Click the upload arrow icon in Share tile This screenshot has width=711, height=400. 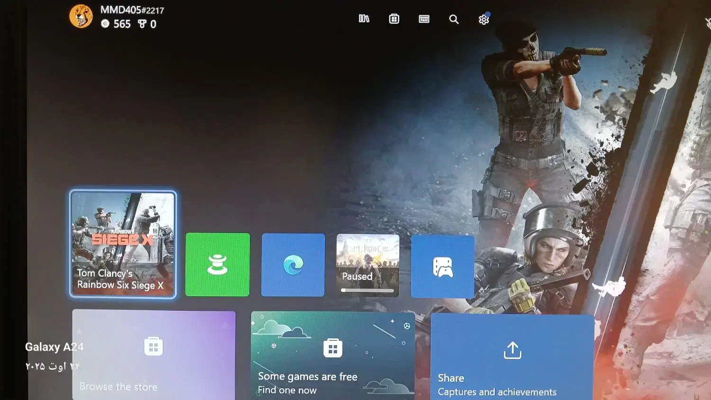(x=512, y=351)
